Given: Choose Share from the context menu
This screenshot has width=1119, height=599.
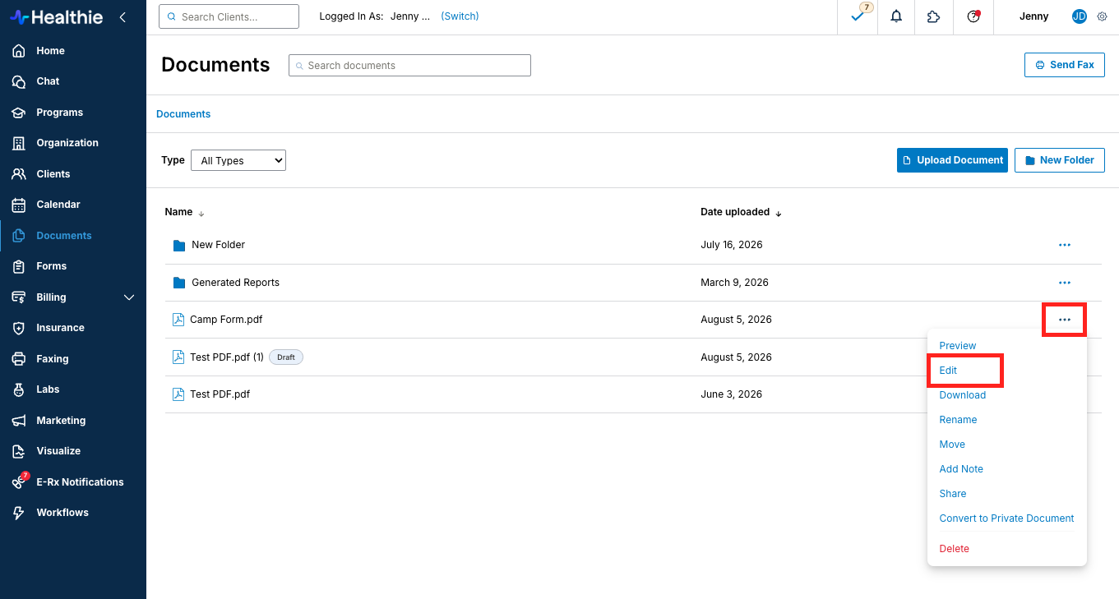Looking at the screenshot, I should [x=953, y=494].
